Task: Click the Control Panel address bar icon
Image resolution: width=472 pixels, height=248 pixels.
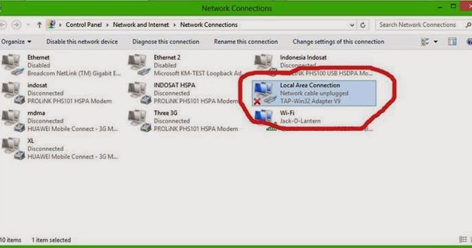Action: click(x=52, y=24)
